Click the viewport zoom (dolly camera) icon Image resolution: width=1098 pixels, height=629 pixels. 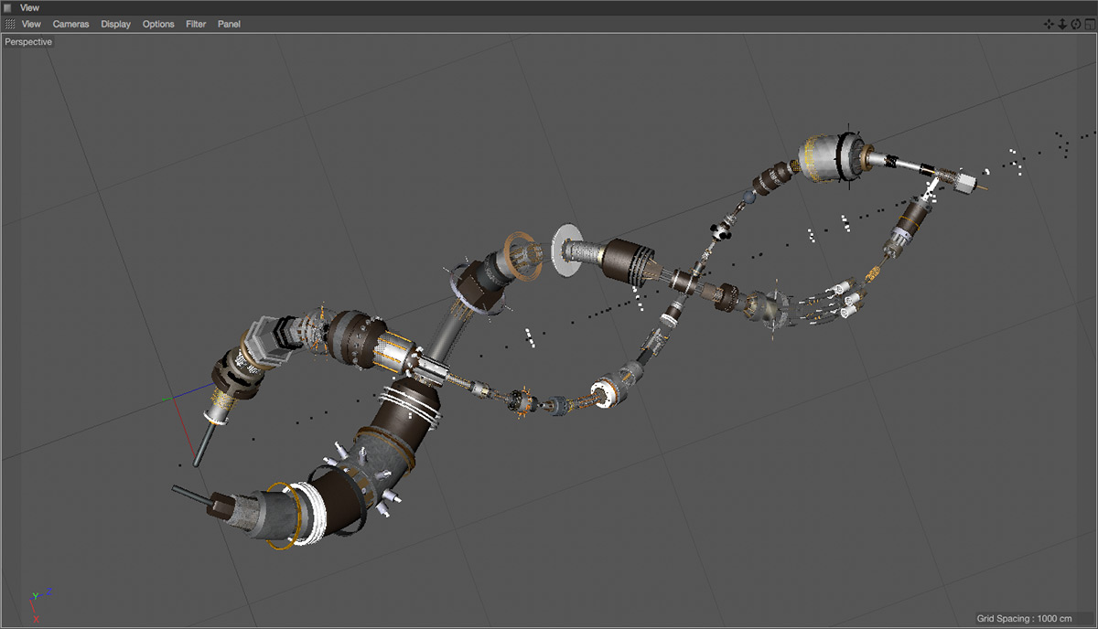pyautogui.click(x=1062, y=24)
